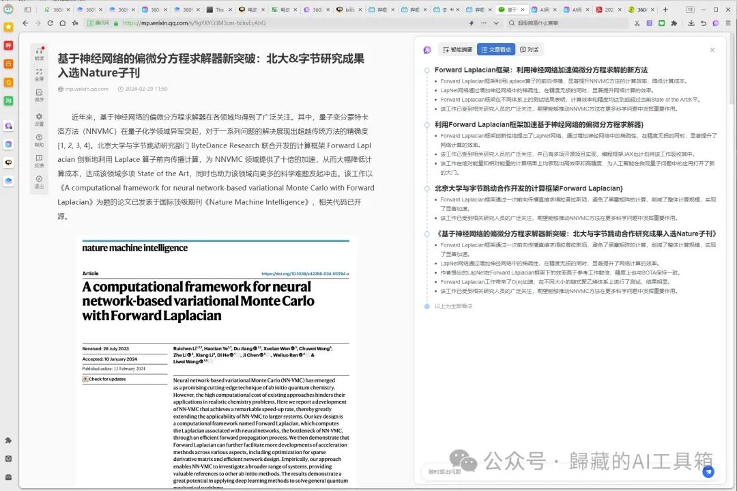The width and height of the screenshot is (737, 491).
Task: Save the article with the 保存 icon
Action: (x=40, y=95)
